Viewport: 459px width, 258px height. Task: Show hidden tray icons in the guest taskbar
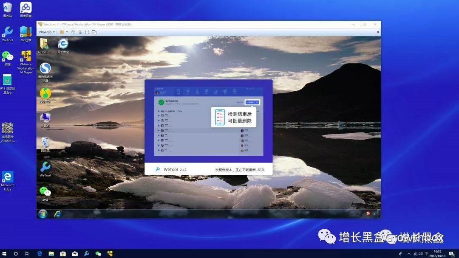[x=374, y=214]
